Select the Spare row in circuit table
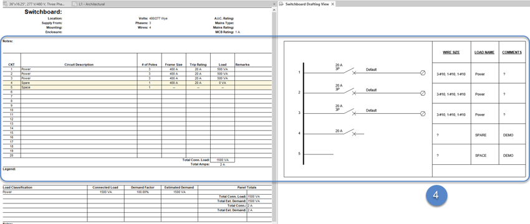This screenshot has width=530, height=224. [x=137, y=83]
